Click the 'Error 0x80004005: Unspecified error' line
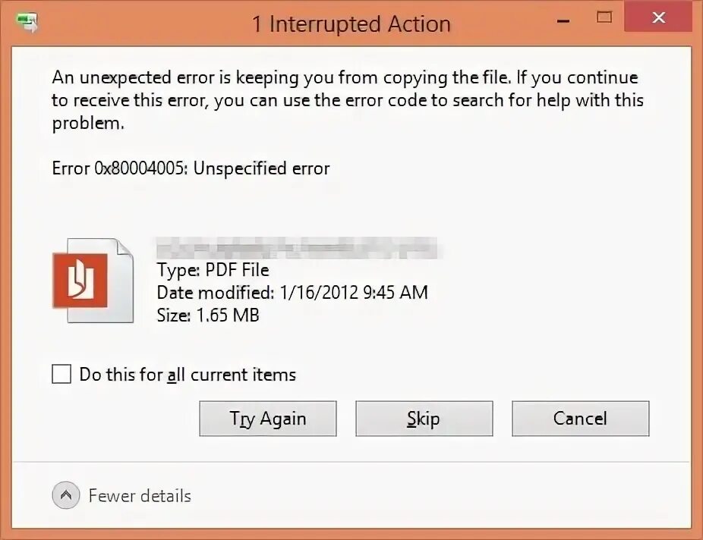This screenshot has width=703, height=540. click(x=191, y=168)
